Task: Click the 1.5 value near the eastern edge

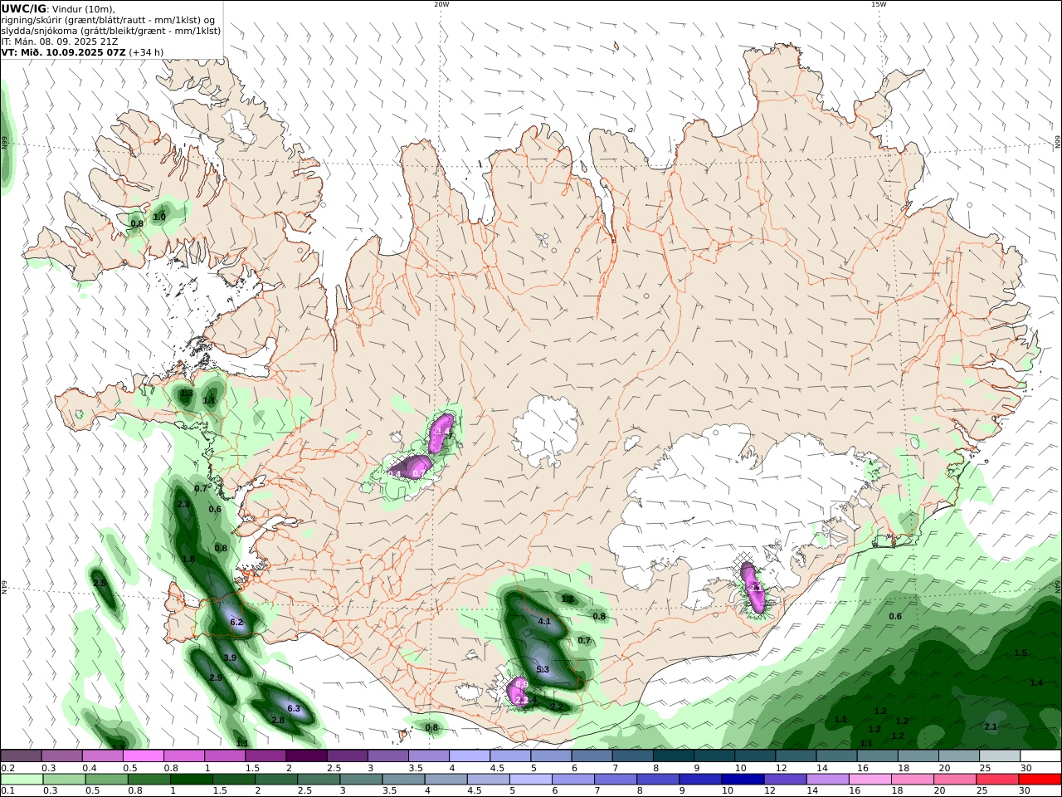Action: click(1021, 653)
